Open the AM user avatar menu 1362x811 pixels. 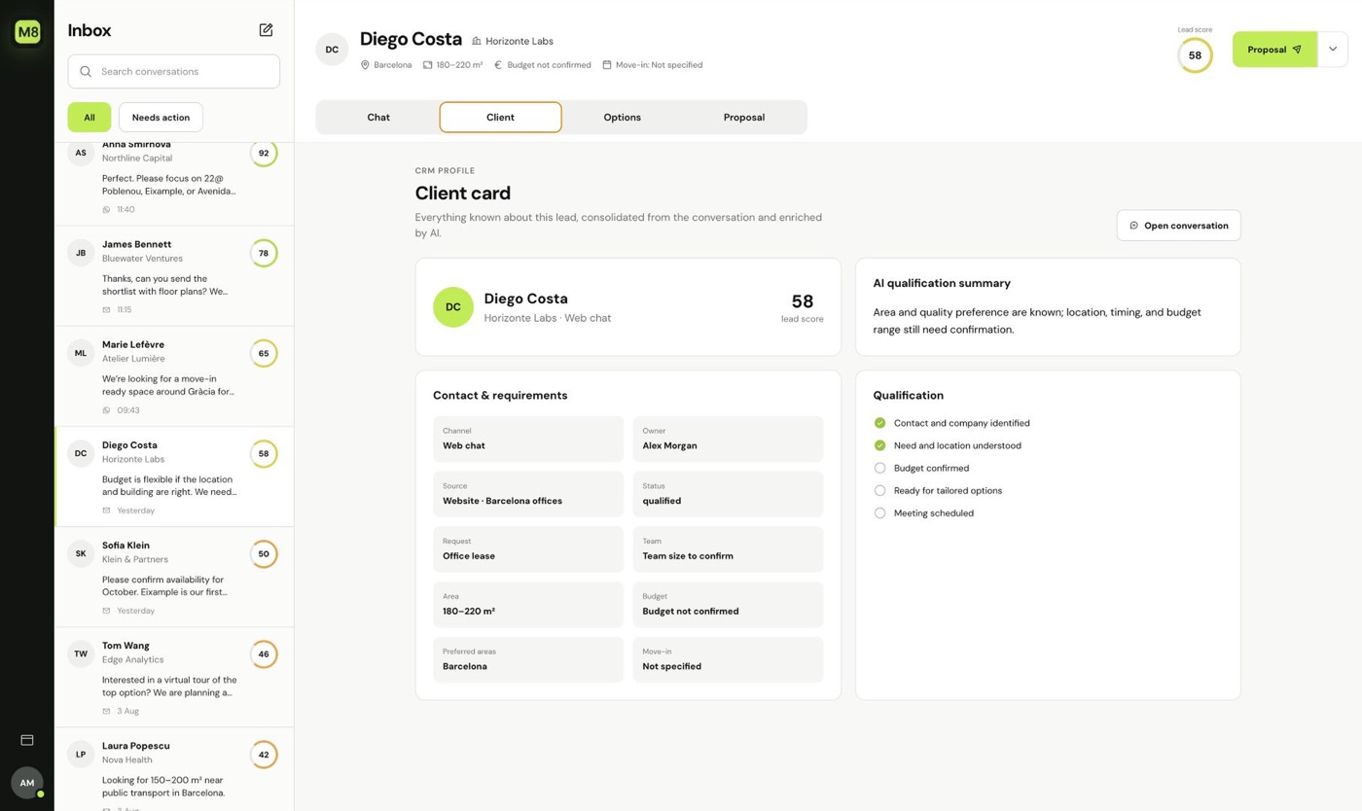27,783
